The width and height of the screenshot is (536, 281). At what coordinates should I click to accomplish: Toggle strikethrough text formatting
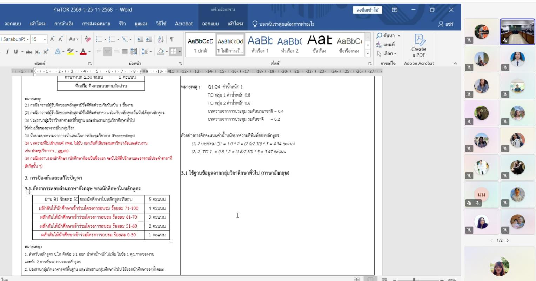[29, 52]
